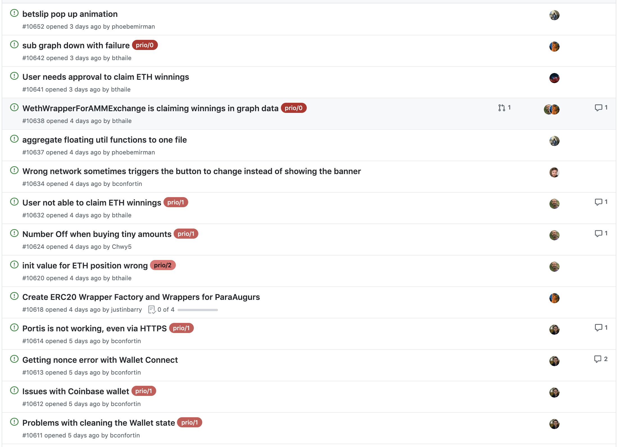618x447 pixels.
Task: Click author phoebemirman on issue #10637
Action: point(133,152)
